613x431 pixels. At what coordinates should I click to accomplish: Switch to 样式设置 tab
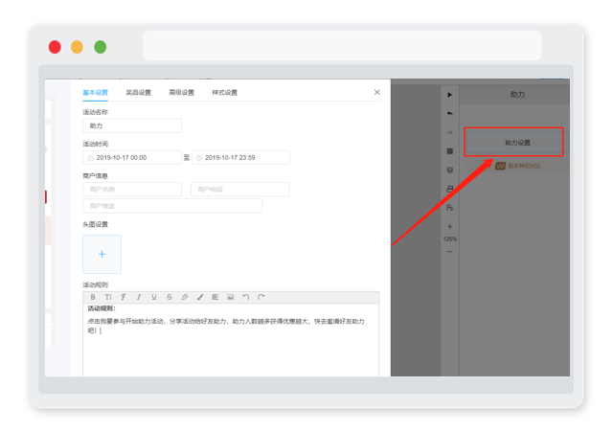pyautogui.click(x=224, y=93)
